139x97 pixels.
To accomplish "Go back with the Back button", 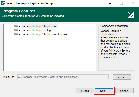I will (85, 91).
